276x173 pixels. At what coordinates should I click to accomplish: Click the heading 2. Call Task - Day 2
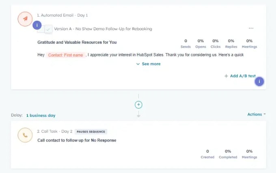tap(54, 131)
